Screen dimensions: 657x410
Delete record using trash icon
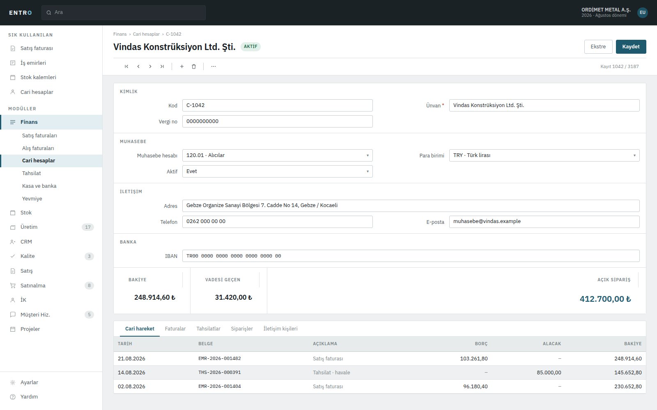point(194,66)
